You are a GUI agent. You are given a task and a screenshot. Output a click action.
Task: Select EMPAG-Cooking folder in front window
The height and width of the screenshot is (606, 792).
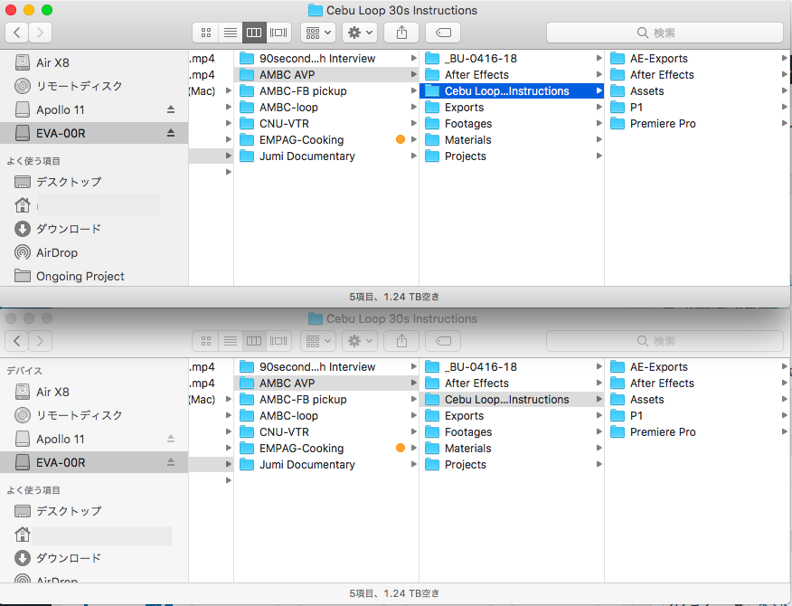[x=326, y=140]
